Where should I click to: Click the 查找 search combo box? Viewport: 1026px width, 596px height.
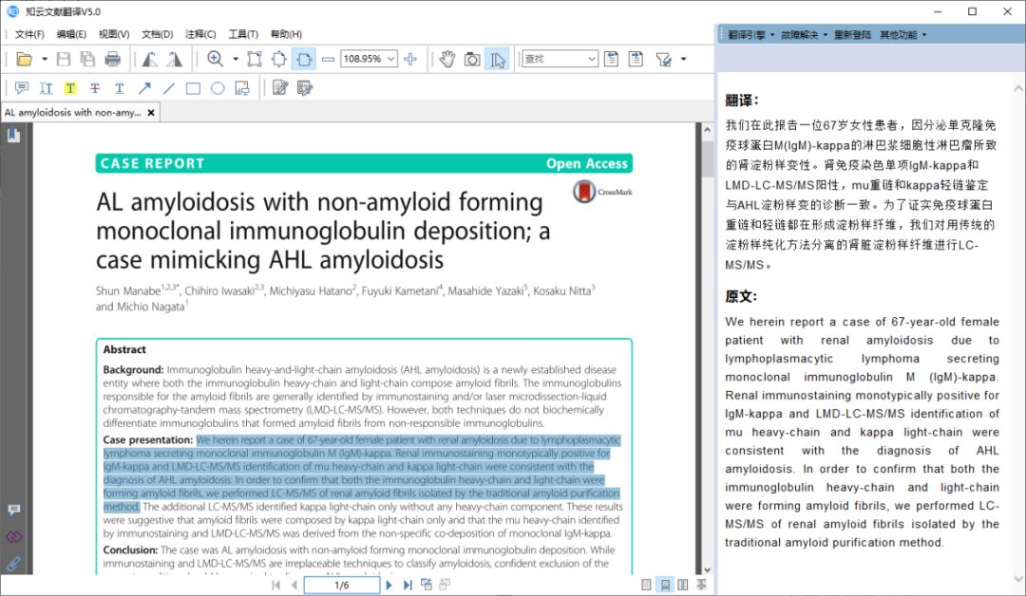[560, 59]
